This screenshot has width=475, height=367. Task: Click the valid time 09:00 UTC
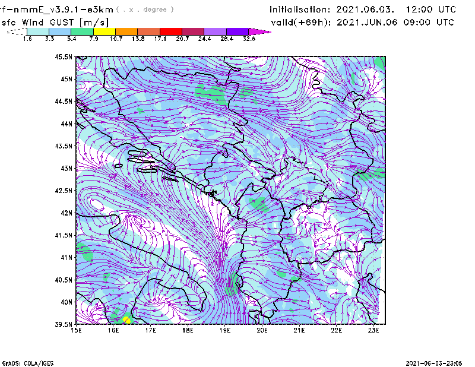(429, 23)
